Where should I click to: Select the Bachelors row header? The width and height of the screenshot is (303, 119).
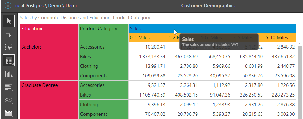49,61
